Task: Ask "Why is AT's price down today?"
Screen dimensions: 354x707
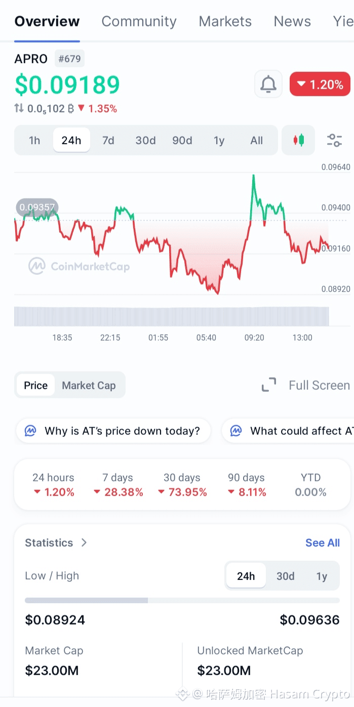Action: (x=122, y=431)
